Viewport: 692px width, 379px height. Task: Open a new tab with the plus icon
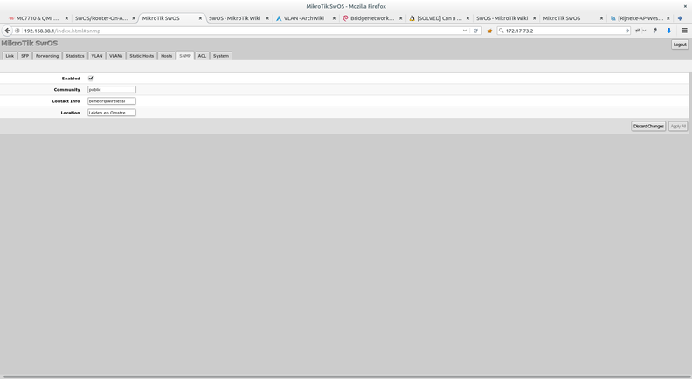point(680,18)
